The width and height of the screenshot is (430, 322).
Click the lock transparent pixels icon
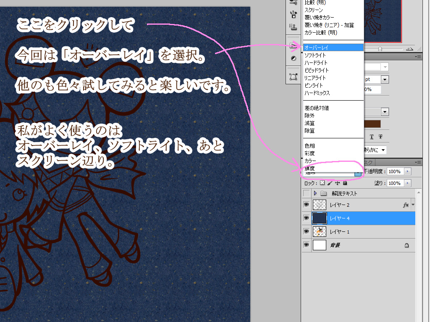[x=322, y=183]
